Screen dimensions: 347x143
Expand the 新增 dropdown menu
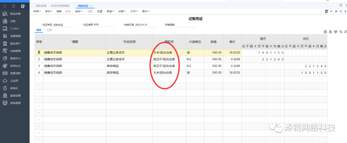click(x=37, y=11)
